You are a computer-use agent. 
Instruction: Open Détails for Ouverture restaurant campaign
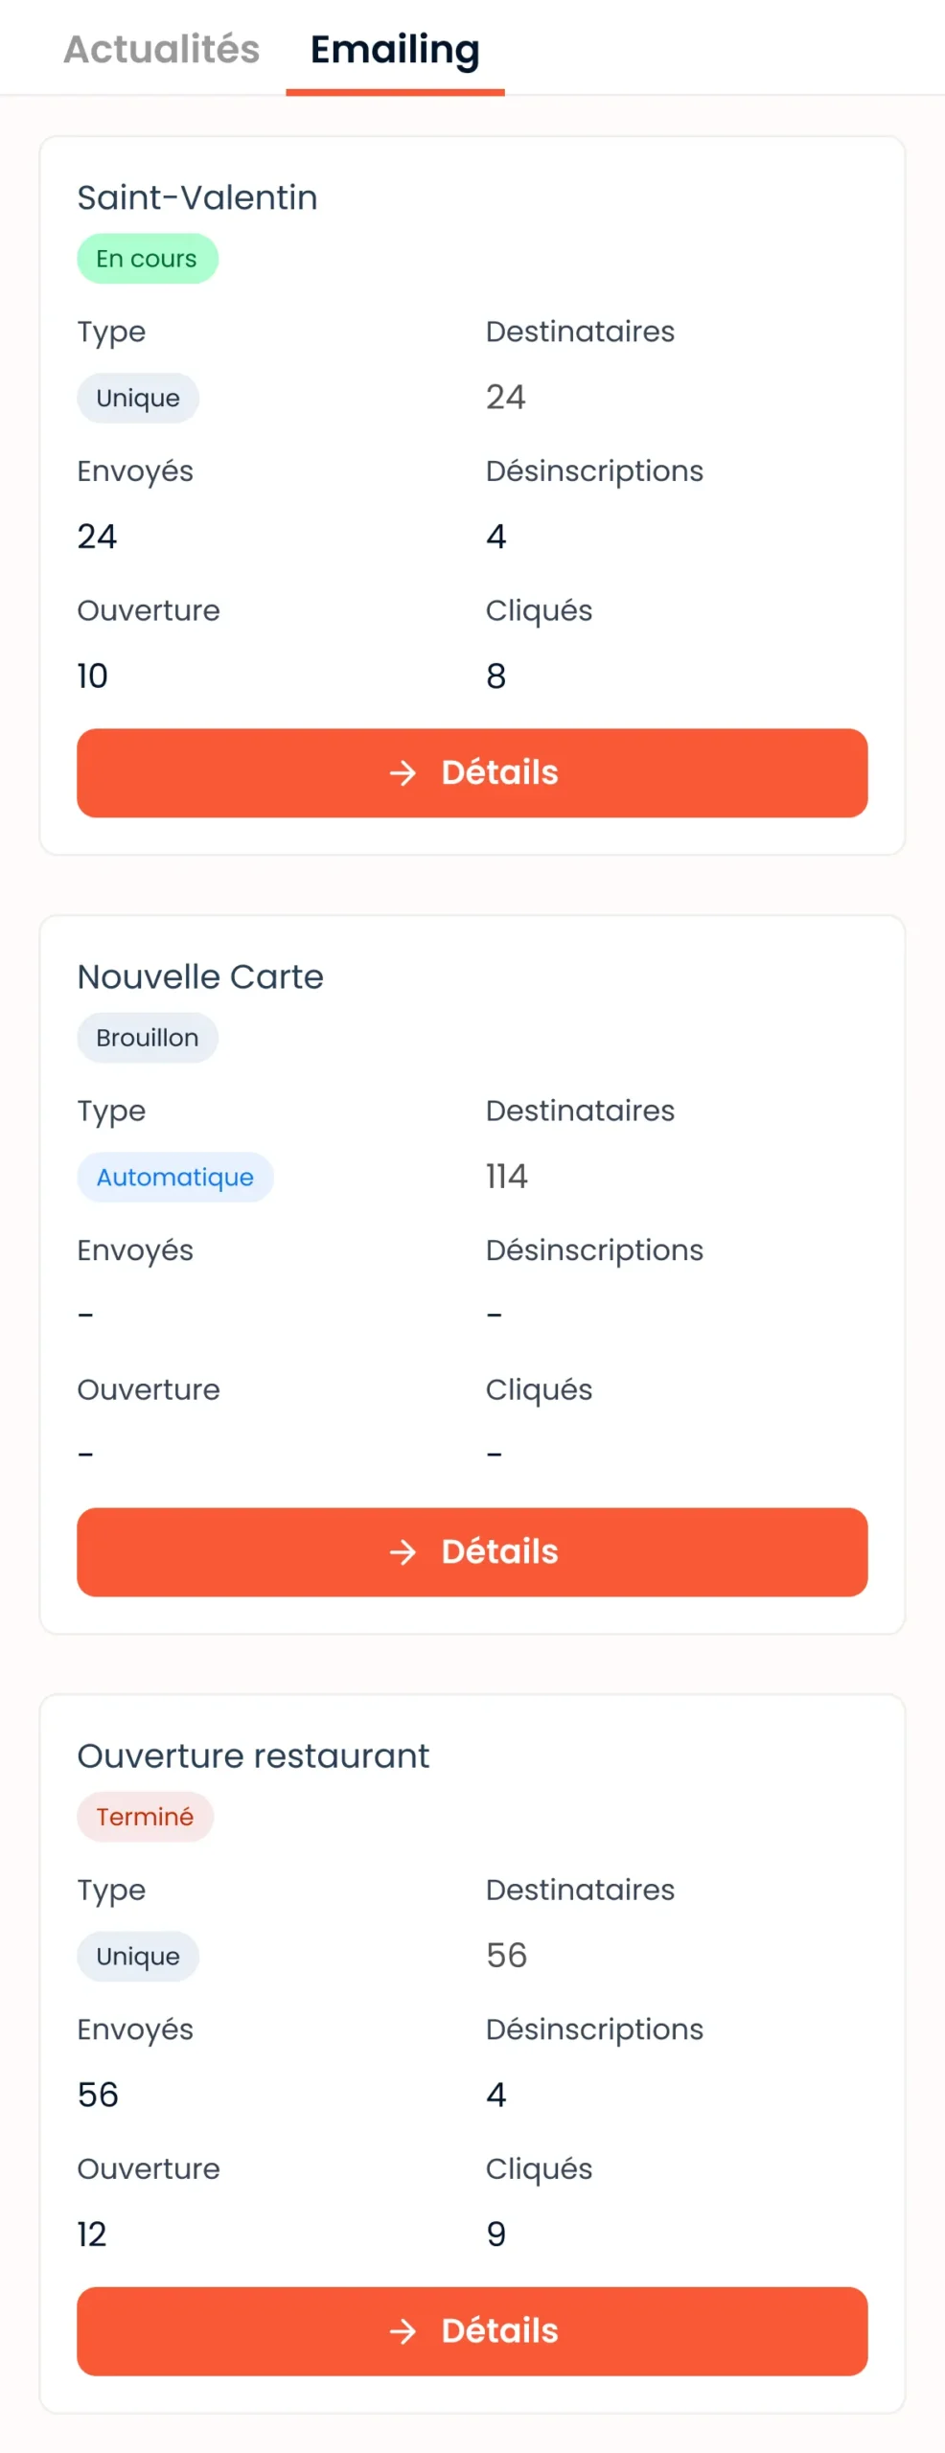pos(472,2330)
